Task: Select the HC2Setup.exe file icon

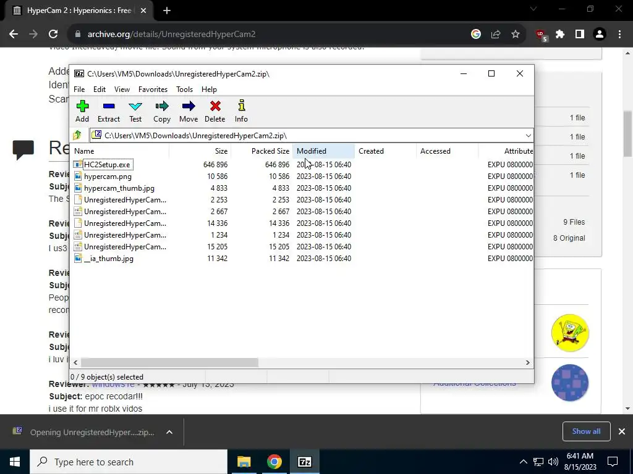Action: 78,164
